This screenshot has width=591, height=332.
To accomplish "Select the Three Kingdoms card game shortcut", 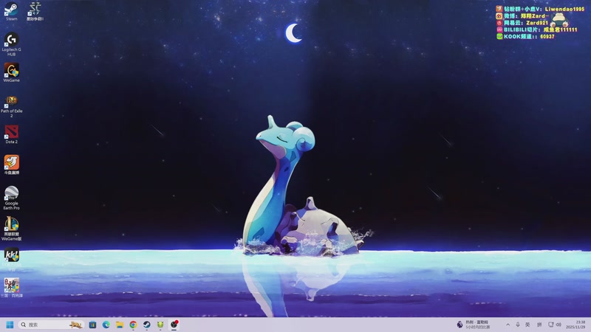I will (x=11, y=288).
